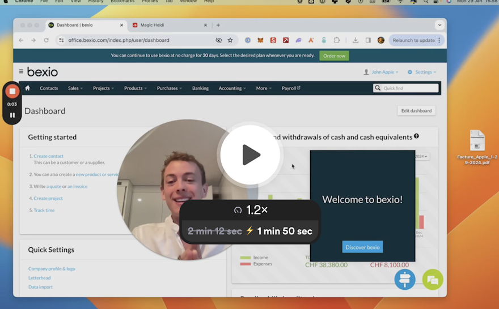Image resolution: width=499 pixels, height=309 pixels.
Task: Open the a quote link
Action: pyautogui.click(x=54, y=186)
